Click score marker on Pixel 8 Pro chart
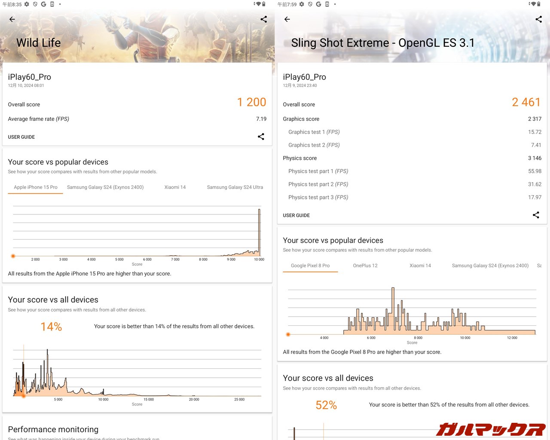 pos(288,334)
